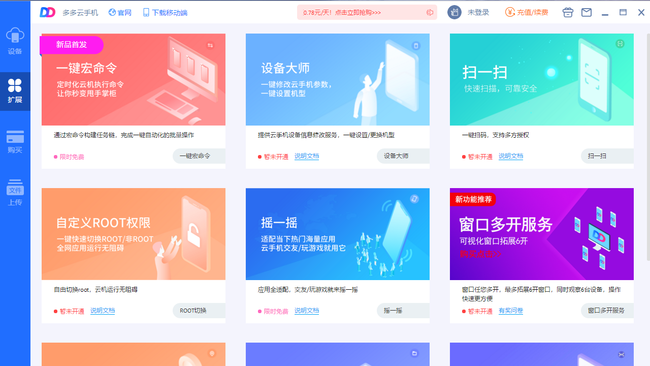Open 说明文档 link for 设备大师
The width and height of the screenshot is (650, 366).
(x=307, y=156)
